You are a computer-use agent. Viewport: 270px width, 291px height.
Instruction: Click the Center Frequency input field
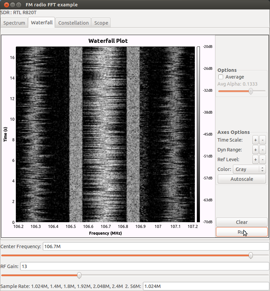pyautogui.click(x=155, y=246)
